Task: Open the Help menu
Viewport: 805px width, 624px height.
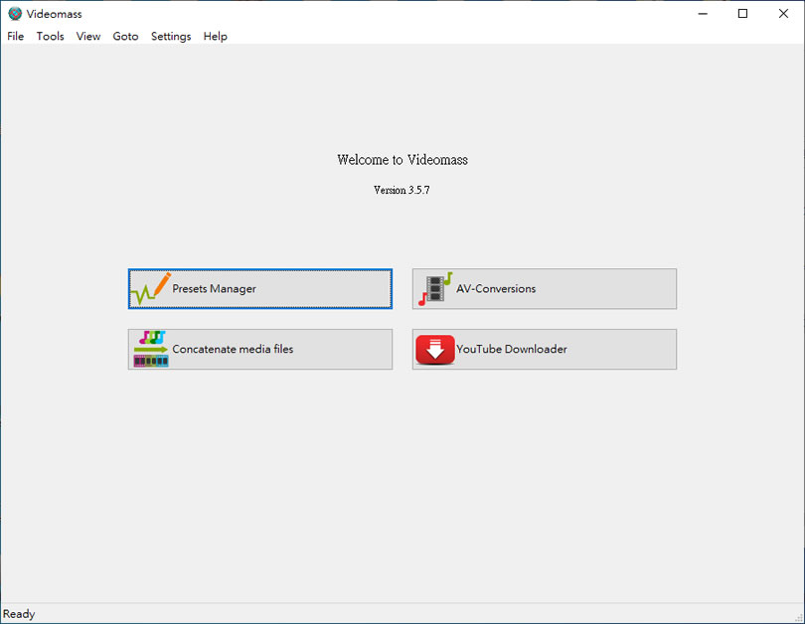Action: point(215,37)
